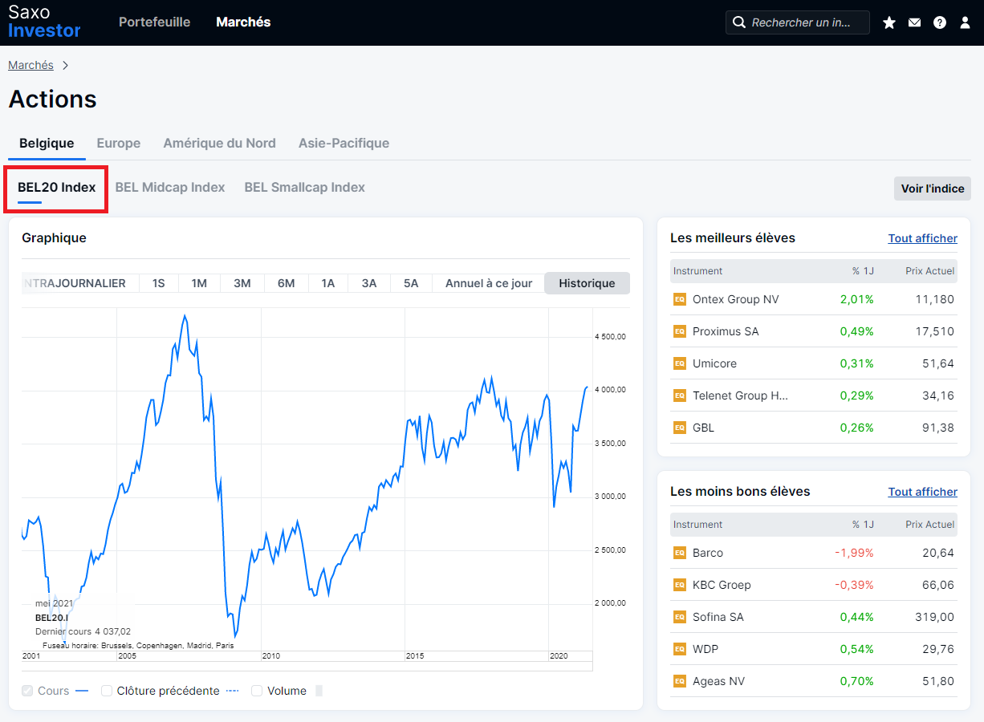Click Tout afficher for Les moins bons élèves
Viewport: 984px width, 722px height.
pyautogui.click(x=922, y=492)
